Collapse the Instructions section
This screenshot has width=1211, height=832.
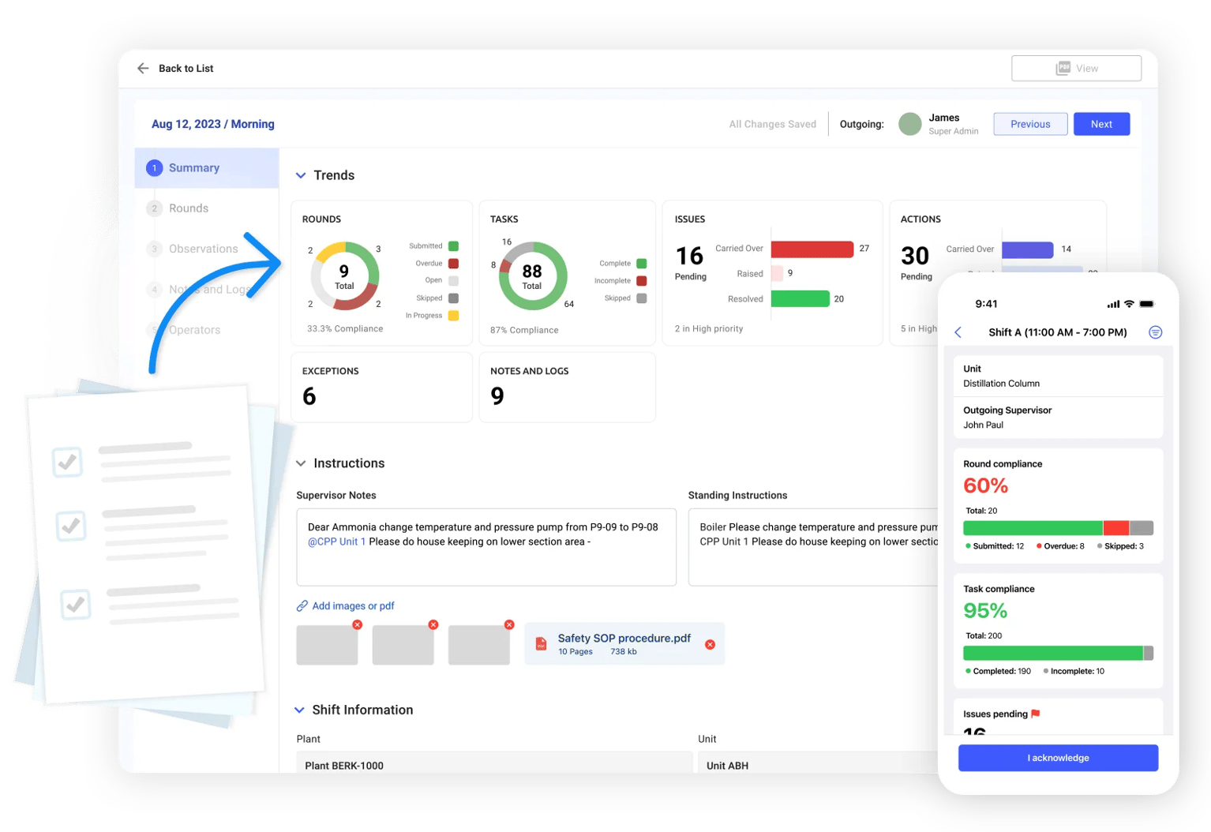[x=301, y=463]
